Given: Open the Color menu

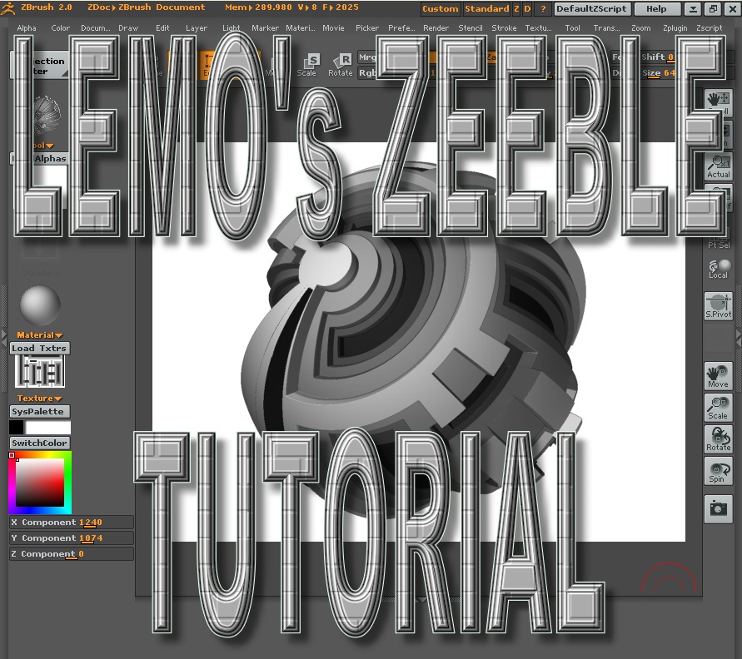Looking at the screenshot, I should 60,28.
